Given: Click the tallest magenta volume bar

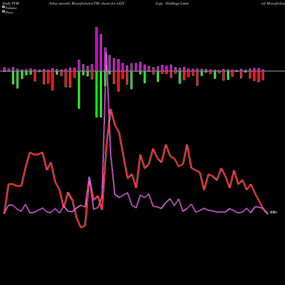Looking at the screenshot, I should pyautogui.click(x=96, y=49).
